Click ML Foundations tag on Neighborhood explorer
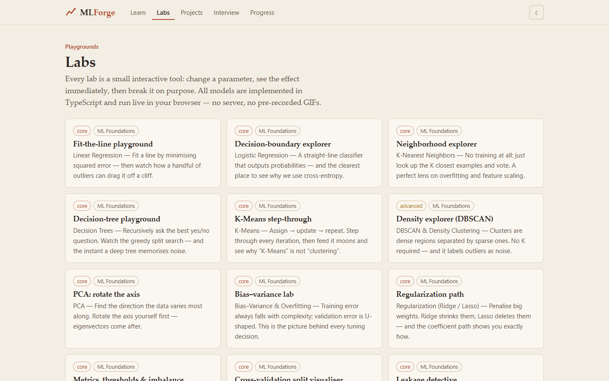The width and height of the screenshot is (609, 381). (x=439, y=131)
